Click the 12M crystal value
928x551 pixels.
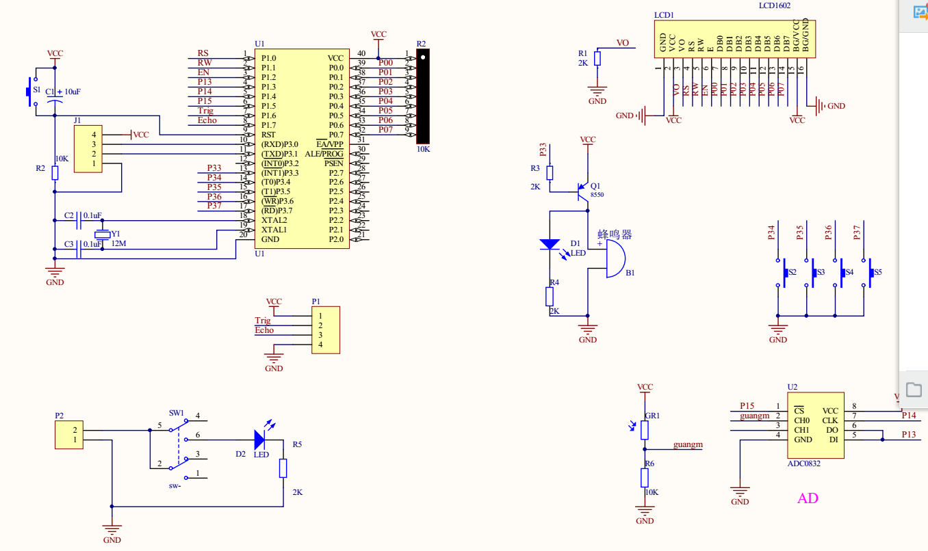click(x=119, y=243)
